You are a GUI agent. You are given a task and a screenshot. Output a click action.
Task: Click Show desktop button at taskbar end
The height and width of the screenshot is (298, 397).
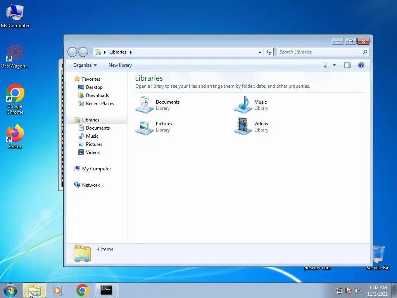(x=394, y=290)
